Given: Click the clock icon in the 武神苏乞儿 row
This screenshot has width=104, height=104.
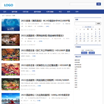Looking at the screenshot, I should tap(22, 75).
